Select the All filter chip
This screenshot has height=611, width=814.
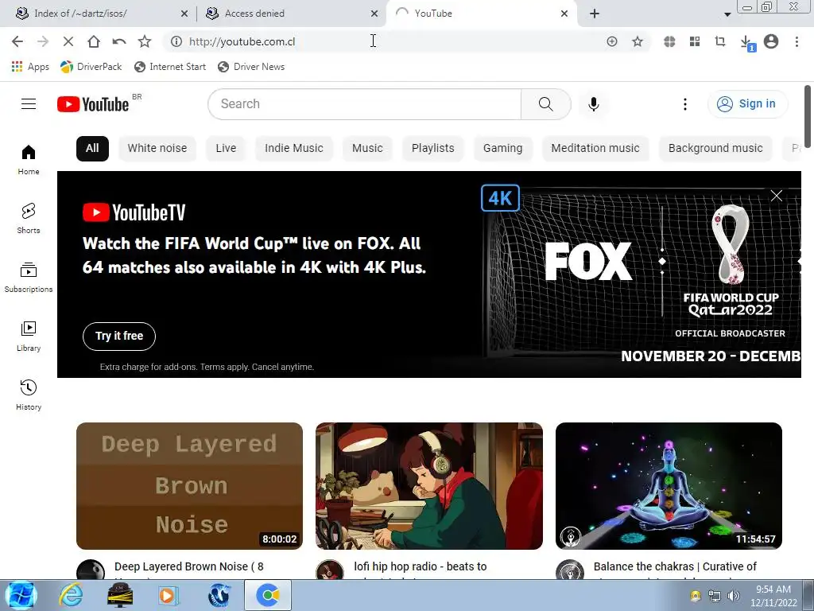point(92,148)
